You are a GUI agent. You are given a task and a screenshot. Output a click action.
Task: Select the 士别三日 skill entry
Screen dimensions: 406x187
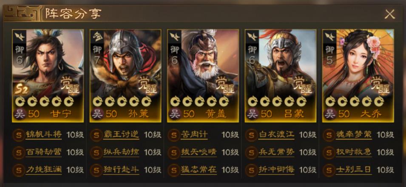(354, 170)
